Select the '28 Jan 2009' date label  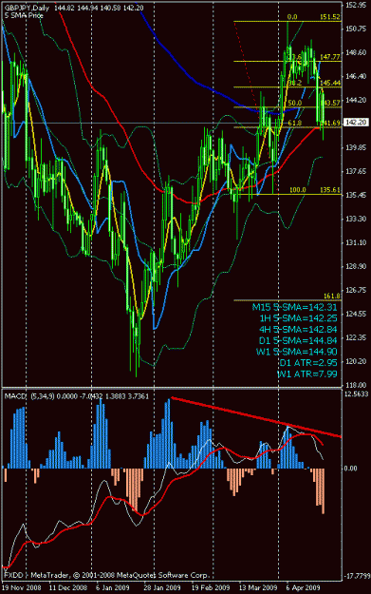[162, 587]
